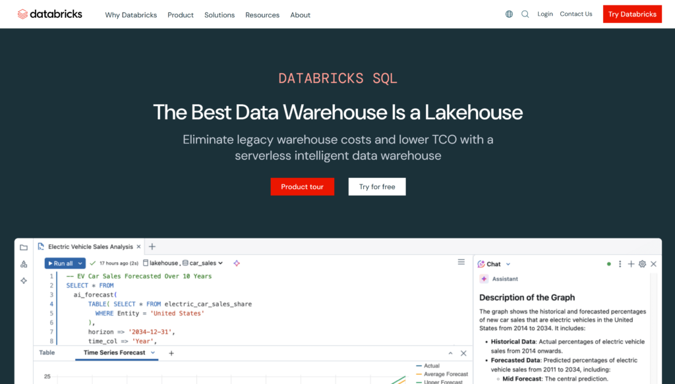
Task: Switch to the Table tab
Action: point(46,353)
